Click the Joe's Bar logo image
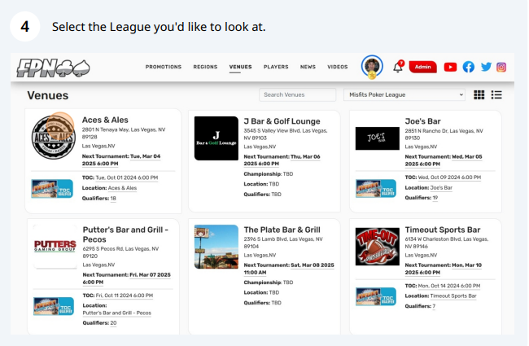The width and height of the screenshot is (529, 346). point(377,138)
